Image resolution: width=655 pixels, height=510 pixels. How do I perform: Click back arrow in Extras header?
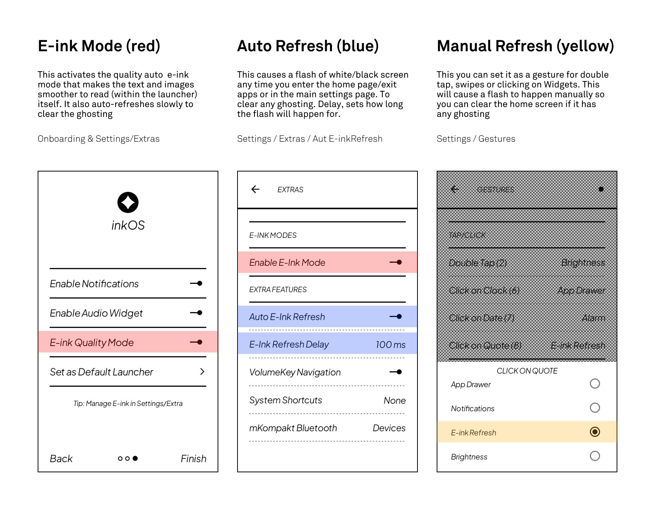[x=255, y=189]
